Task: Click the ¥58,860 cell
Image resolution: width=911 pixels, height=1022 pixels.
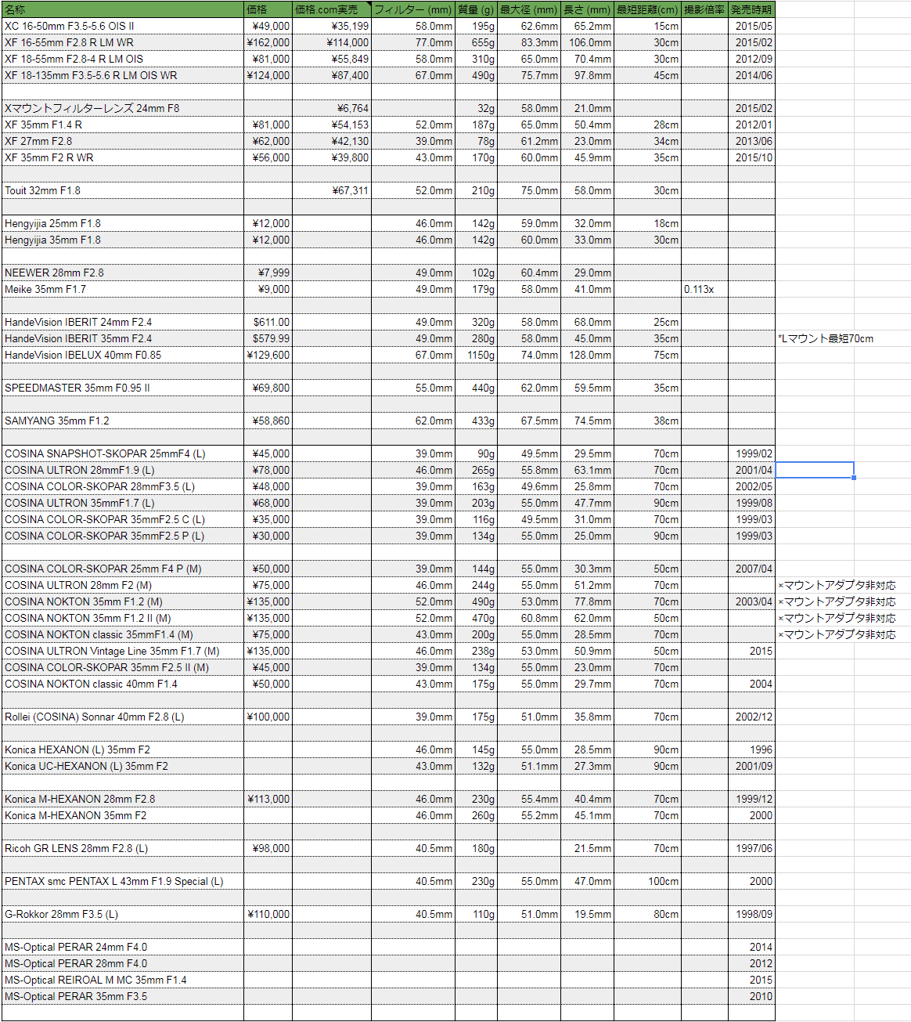Action: point(268,421)
